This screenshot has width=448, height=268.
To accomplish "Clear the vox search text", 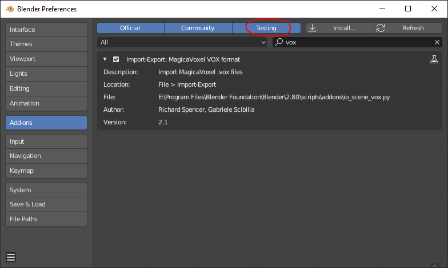I will 437,42.
